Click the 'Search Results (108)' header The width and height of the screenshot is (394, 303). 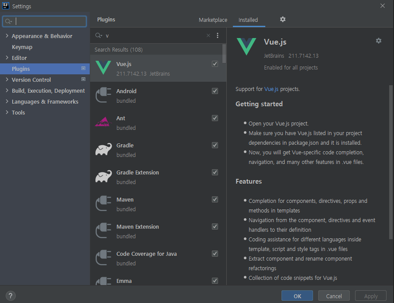(119, 49)
